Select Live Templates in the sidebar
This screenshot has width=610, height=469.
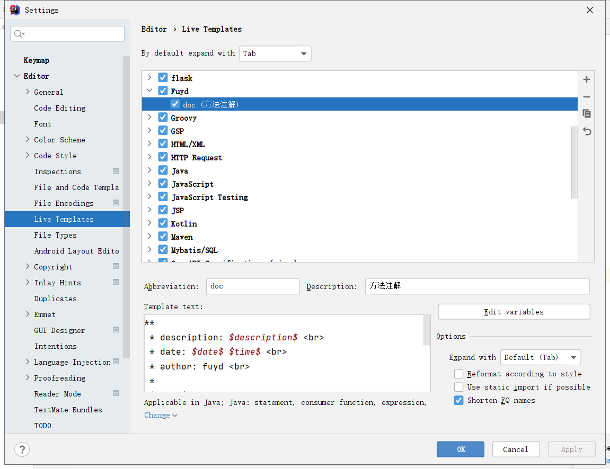[x=67, y=219]
